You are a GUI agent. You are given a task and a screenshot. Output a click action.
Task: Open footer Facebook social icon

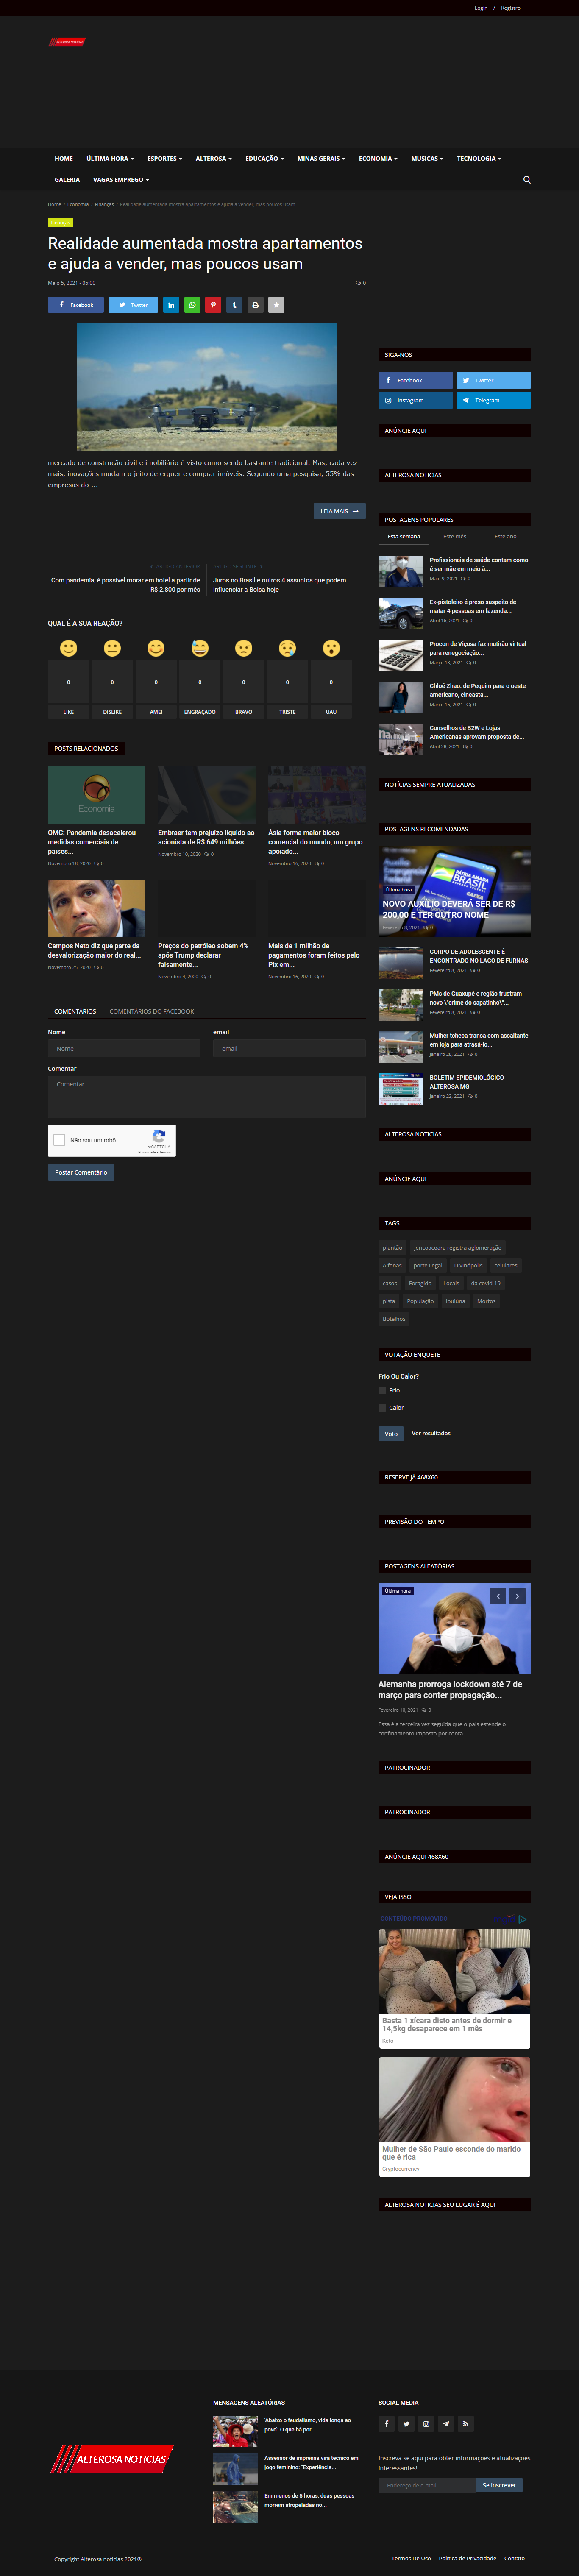[386, 2423]
